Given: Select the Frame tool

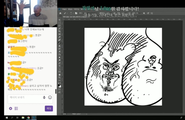Looking at the screenshot, I should click(59, 34).
